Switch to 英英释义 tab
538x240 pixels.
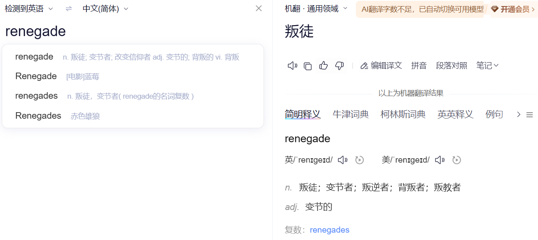[x=455, y=114]
